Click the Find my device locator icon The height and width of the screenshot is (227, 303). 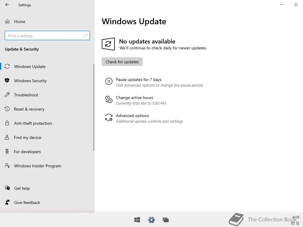[7, 137]
